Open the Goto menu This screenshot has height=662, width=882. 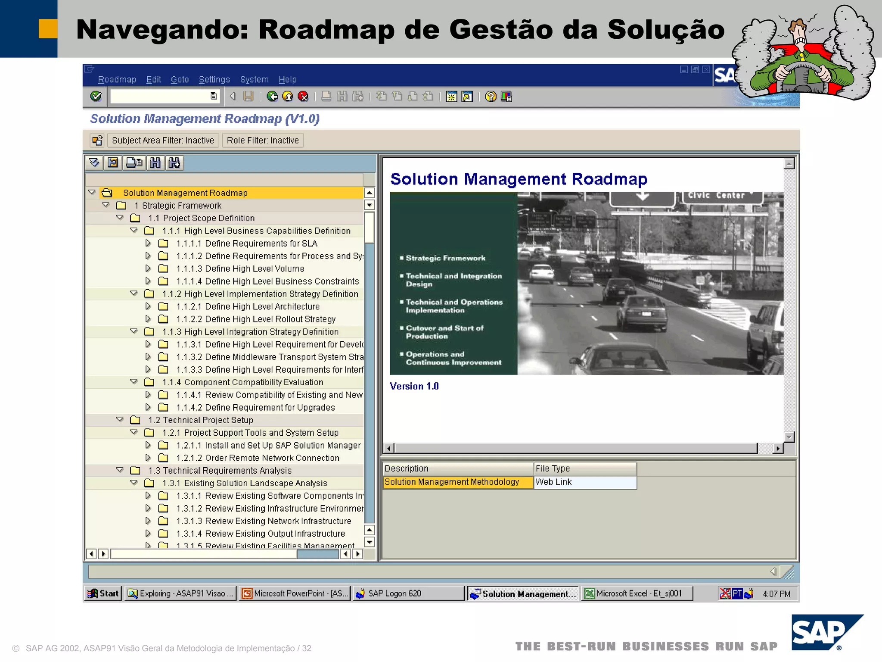(180, 79)
